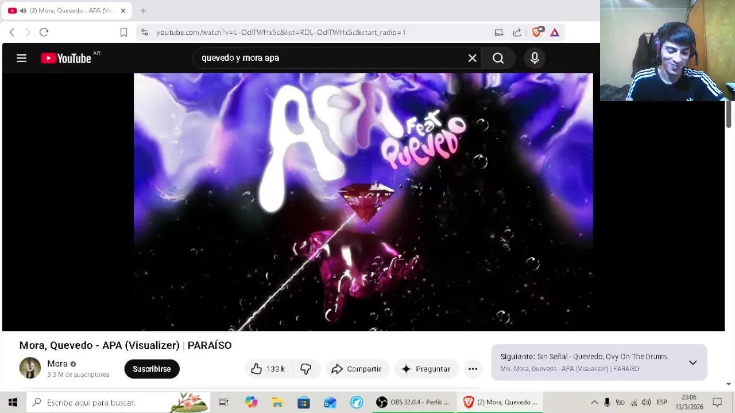Open the cast media icon in the address bar

point(499,32)
